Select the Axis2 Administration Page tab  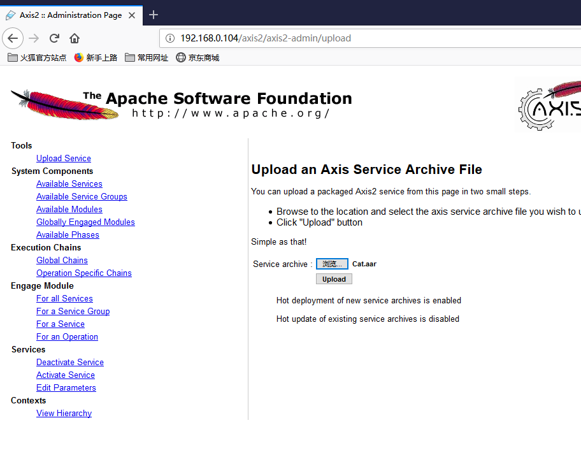click(x=71, y=15)
